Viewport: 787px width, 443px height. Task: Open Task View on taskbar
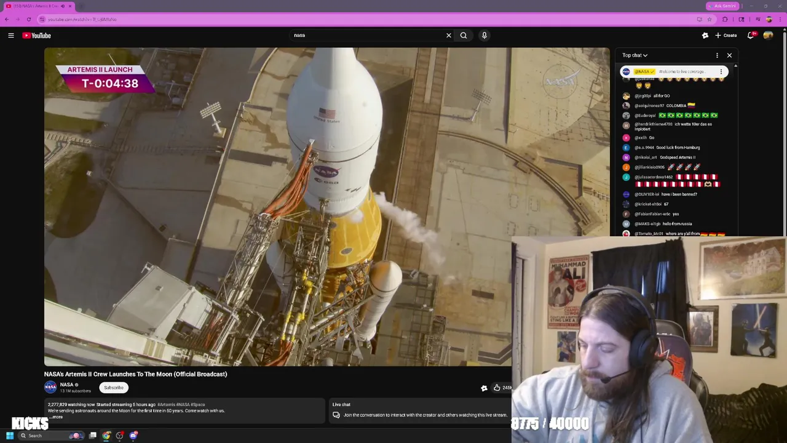pyautogui.click(x=93, y=436)
